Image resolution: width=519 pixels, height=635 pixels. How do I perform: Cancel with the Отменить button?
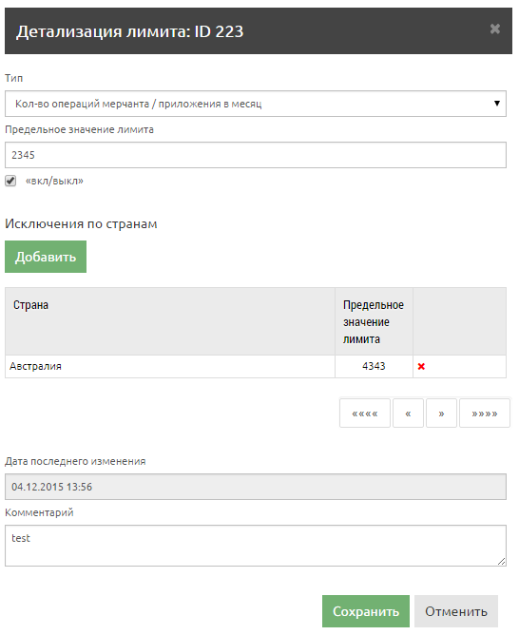456,611
